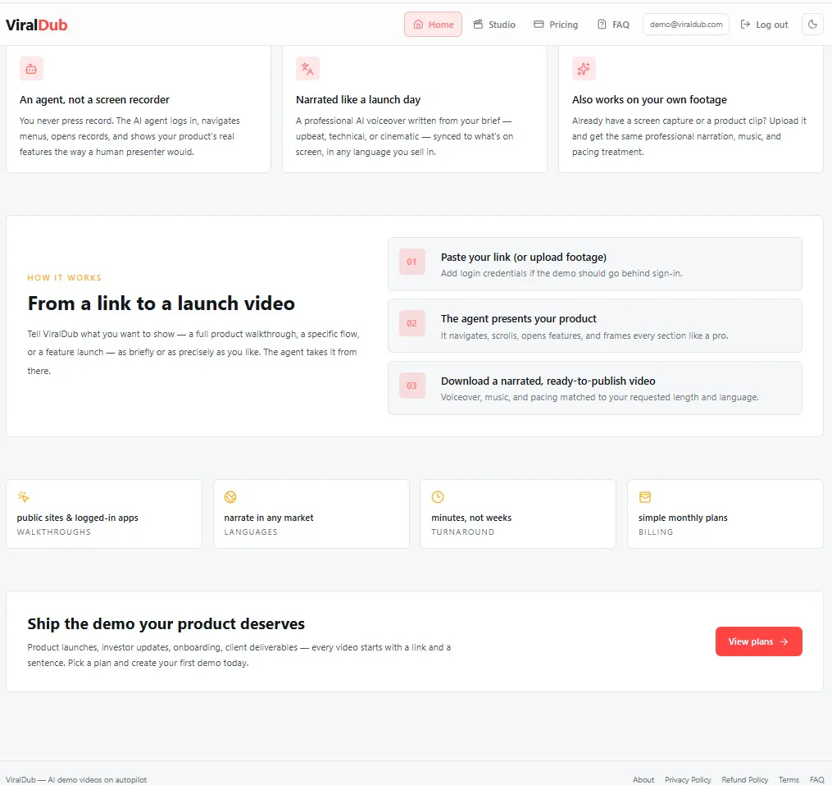Select the 'Paste your link (or upload footage)' step

click(595, 264)
